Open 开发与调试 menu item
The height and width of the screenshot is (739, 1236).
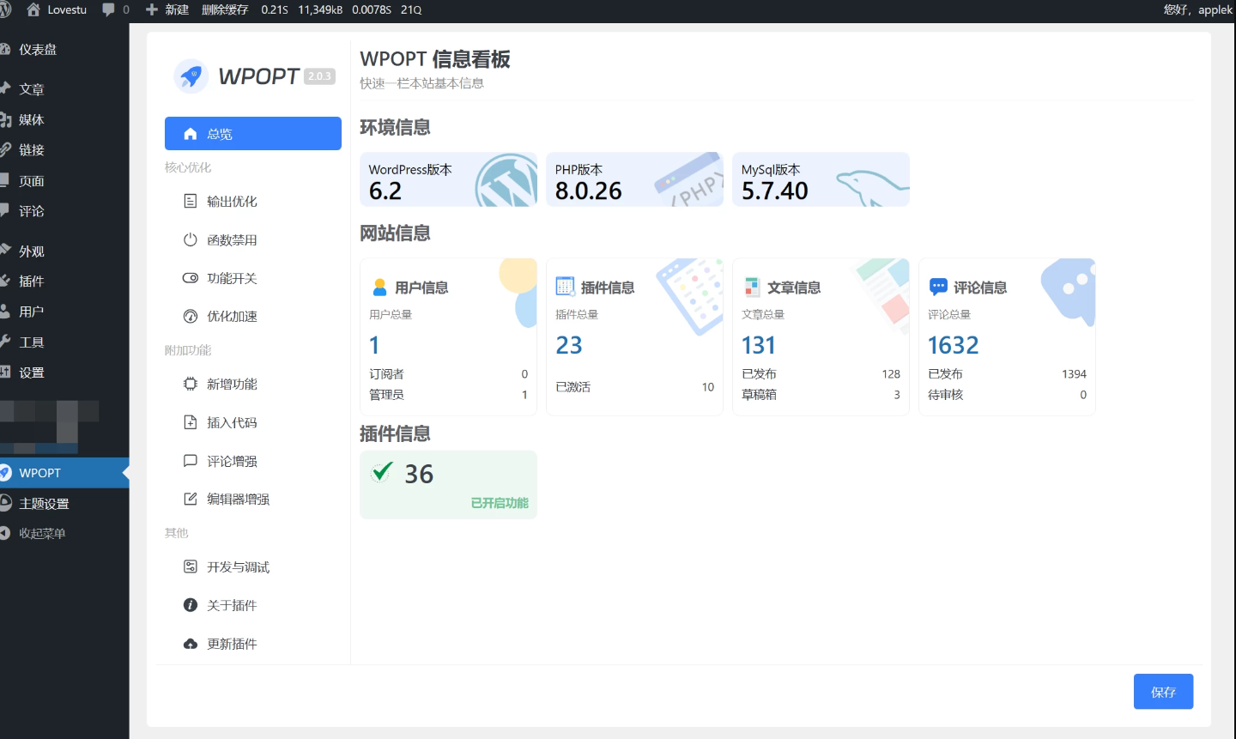(x=238, y=567)
